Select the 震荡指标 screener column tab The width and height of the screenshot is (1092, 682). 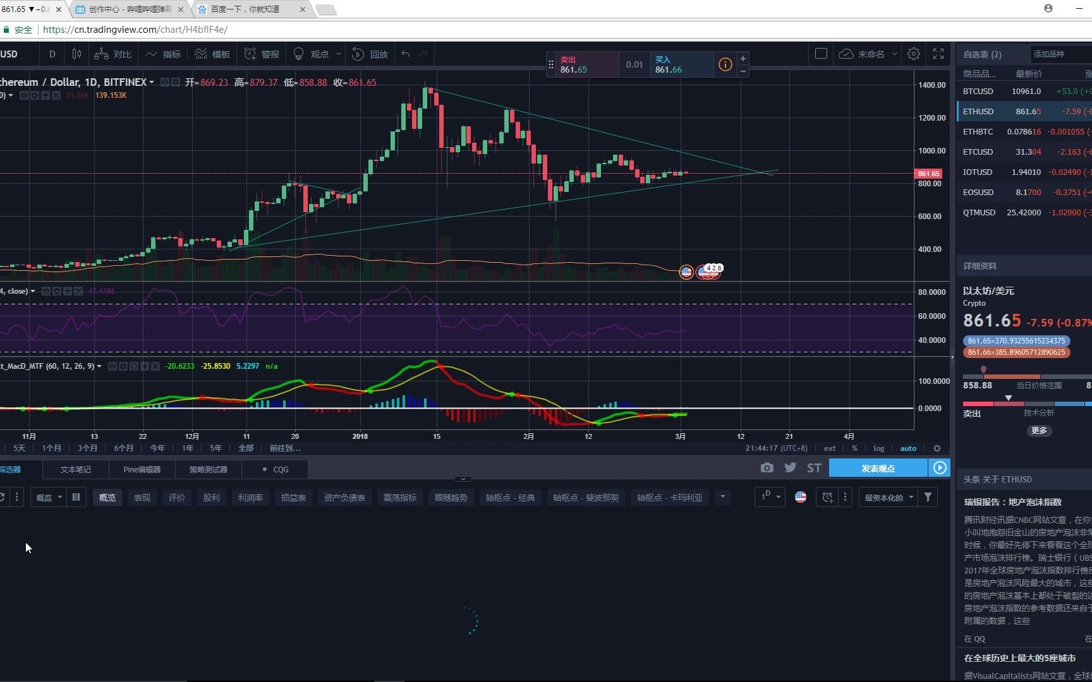coord(400,498)
